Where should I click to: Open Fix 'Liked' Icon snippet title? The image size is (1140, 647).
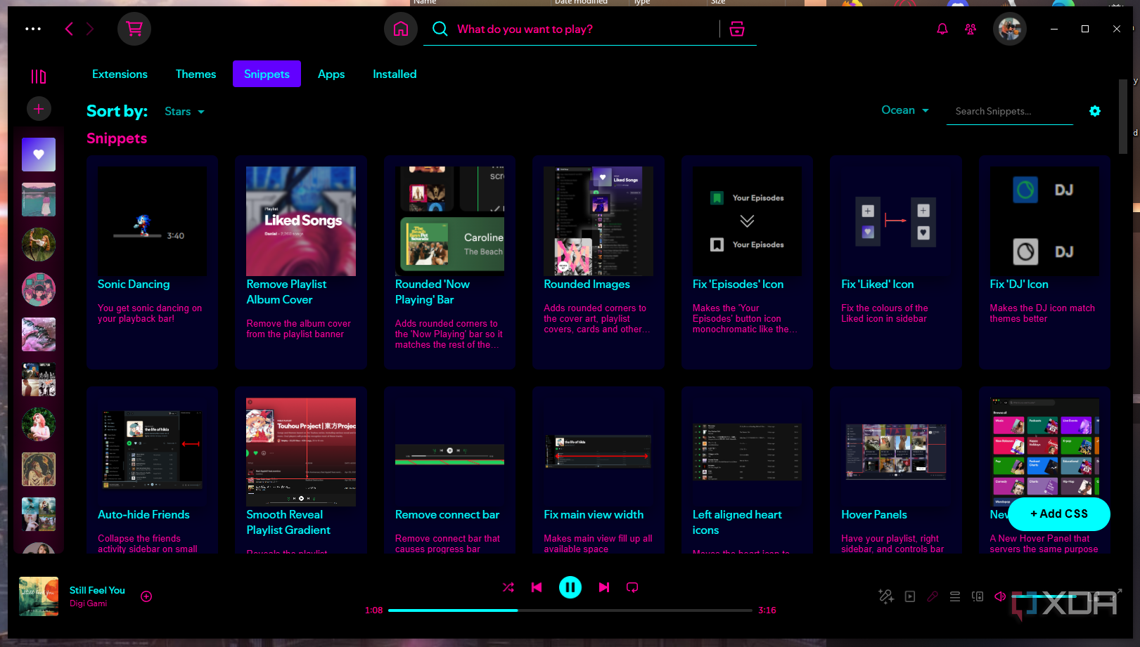(x=878, y=284)
